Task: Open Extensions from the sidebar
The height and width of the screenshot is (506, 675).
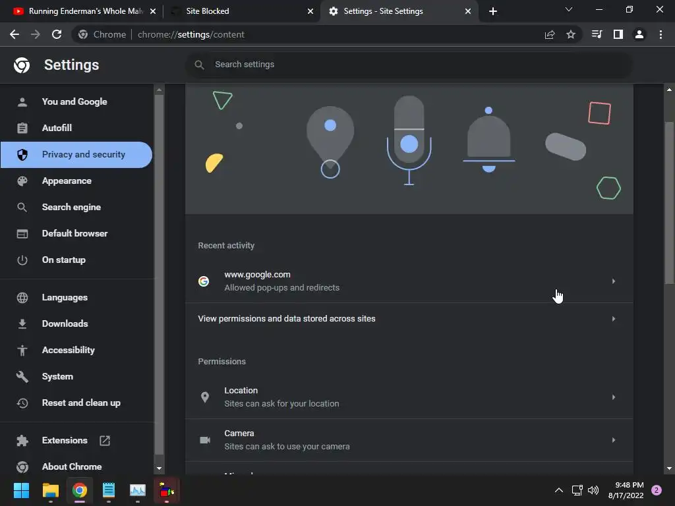Action: tap(65, 440)
